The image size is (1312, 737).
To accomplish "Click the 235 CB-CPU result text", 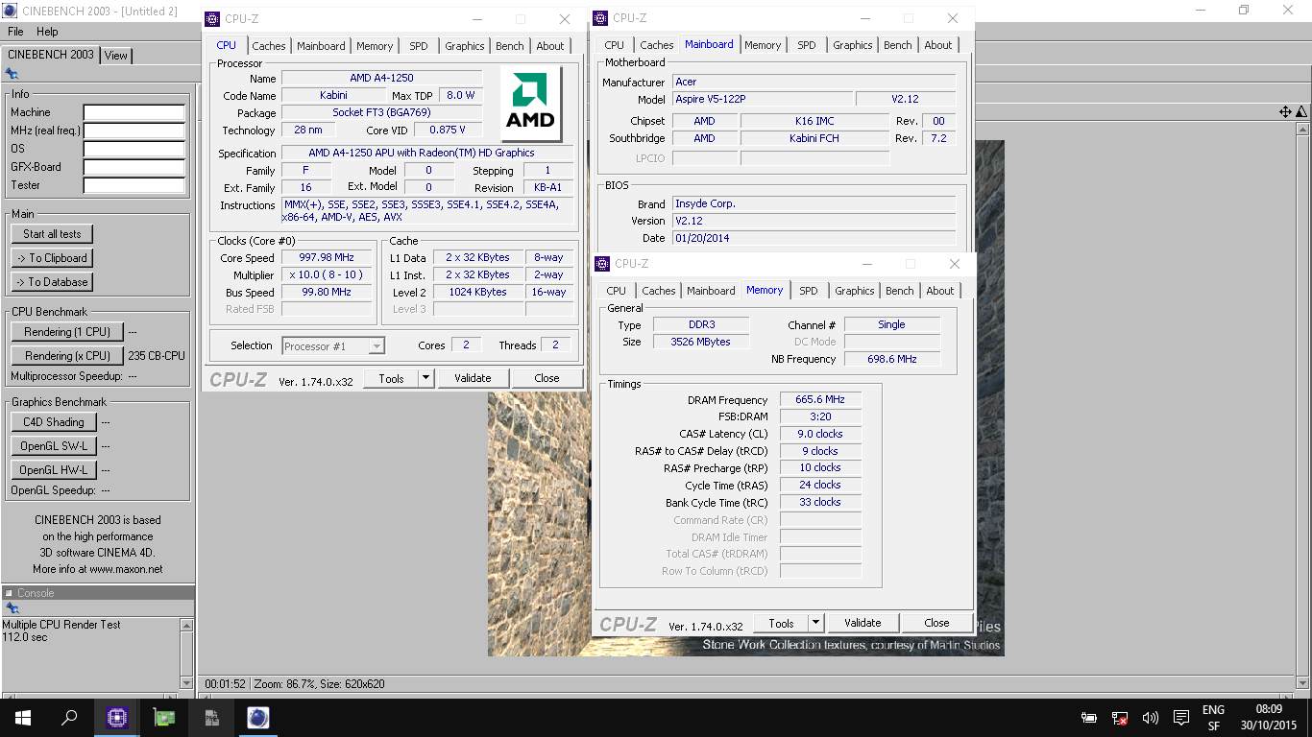I will point(157,356).
